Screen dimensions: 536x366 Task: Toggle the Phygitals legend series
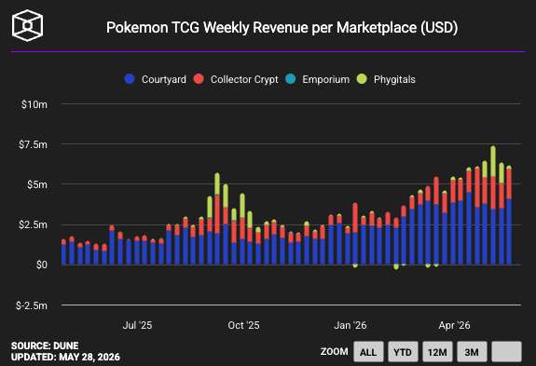(x=386, y=79)
